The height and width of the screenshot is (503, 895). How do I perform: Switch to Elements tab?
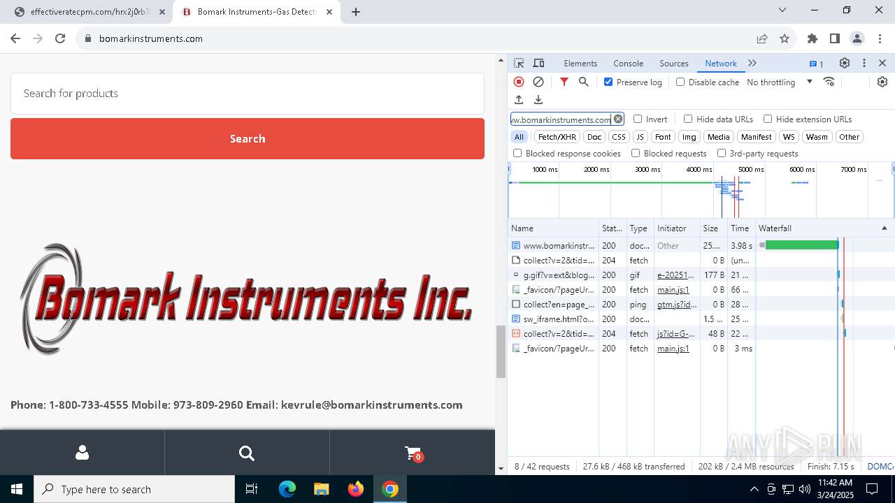pos(580,63)
